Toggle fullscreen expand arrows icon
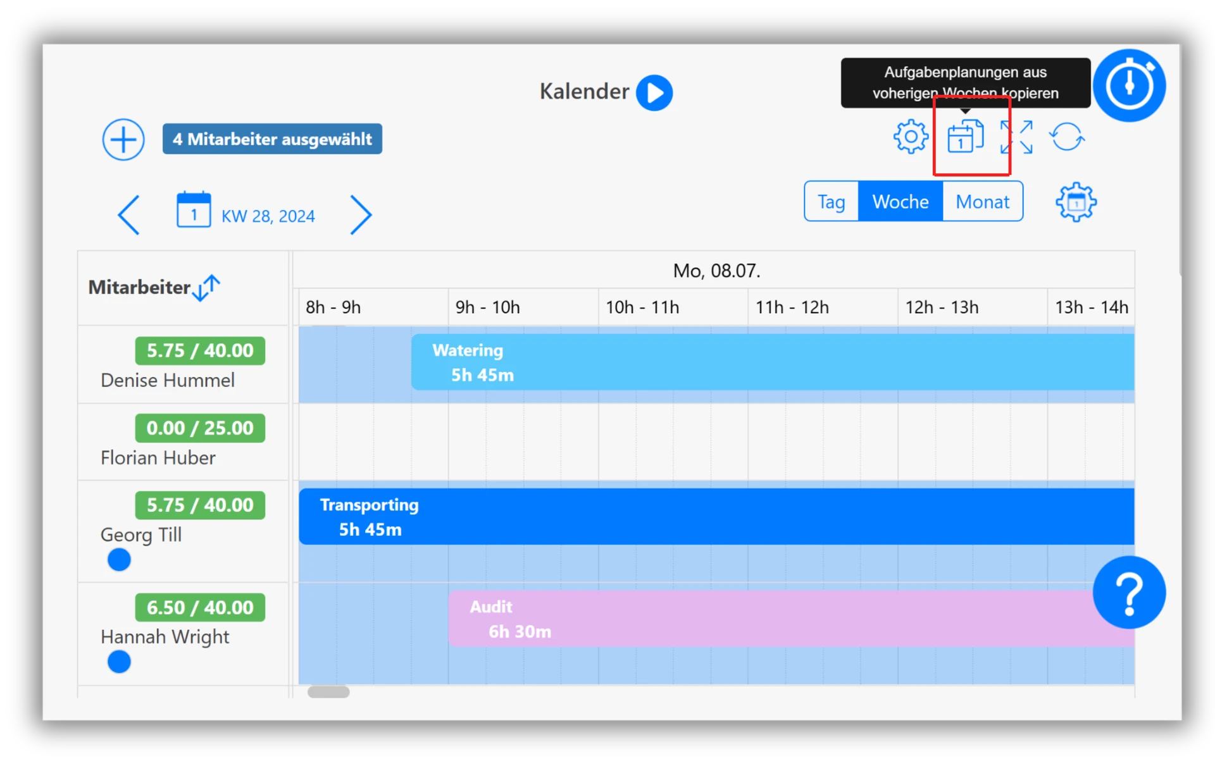1215x766 pixels. point(1016,137)
